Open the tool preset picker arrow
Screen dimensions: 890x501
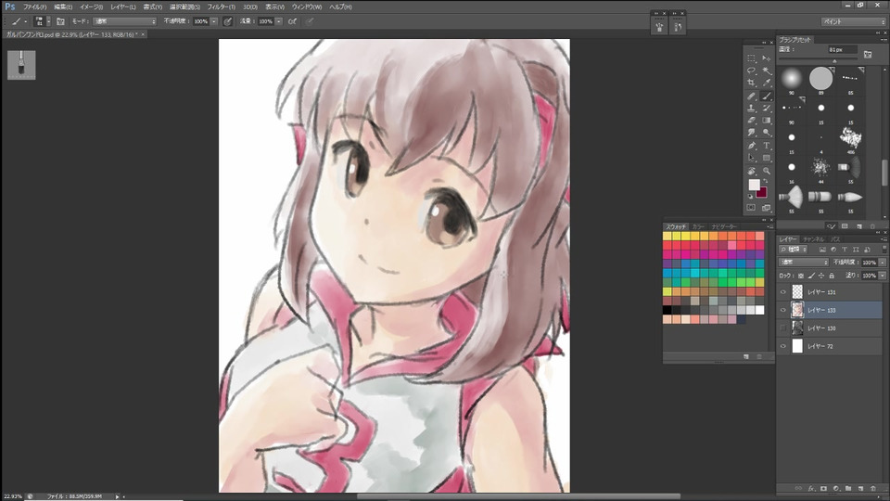[26, 21]
